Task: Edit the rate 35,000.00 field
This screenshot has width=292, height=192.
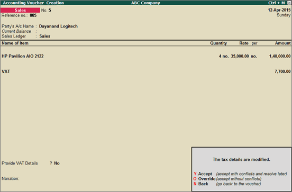Action: tap(240, 56)
